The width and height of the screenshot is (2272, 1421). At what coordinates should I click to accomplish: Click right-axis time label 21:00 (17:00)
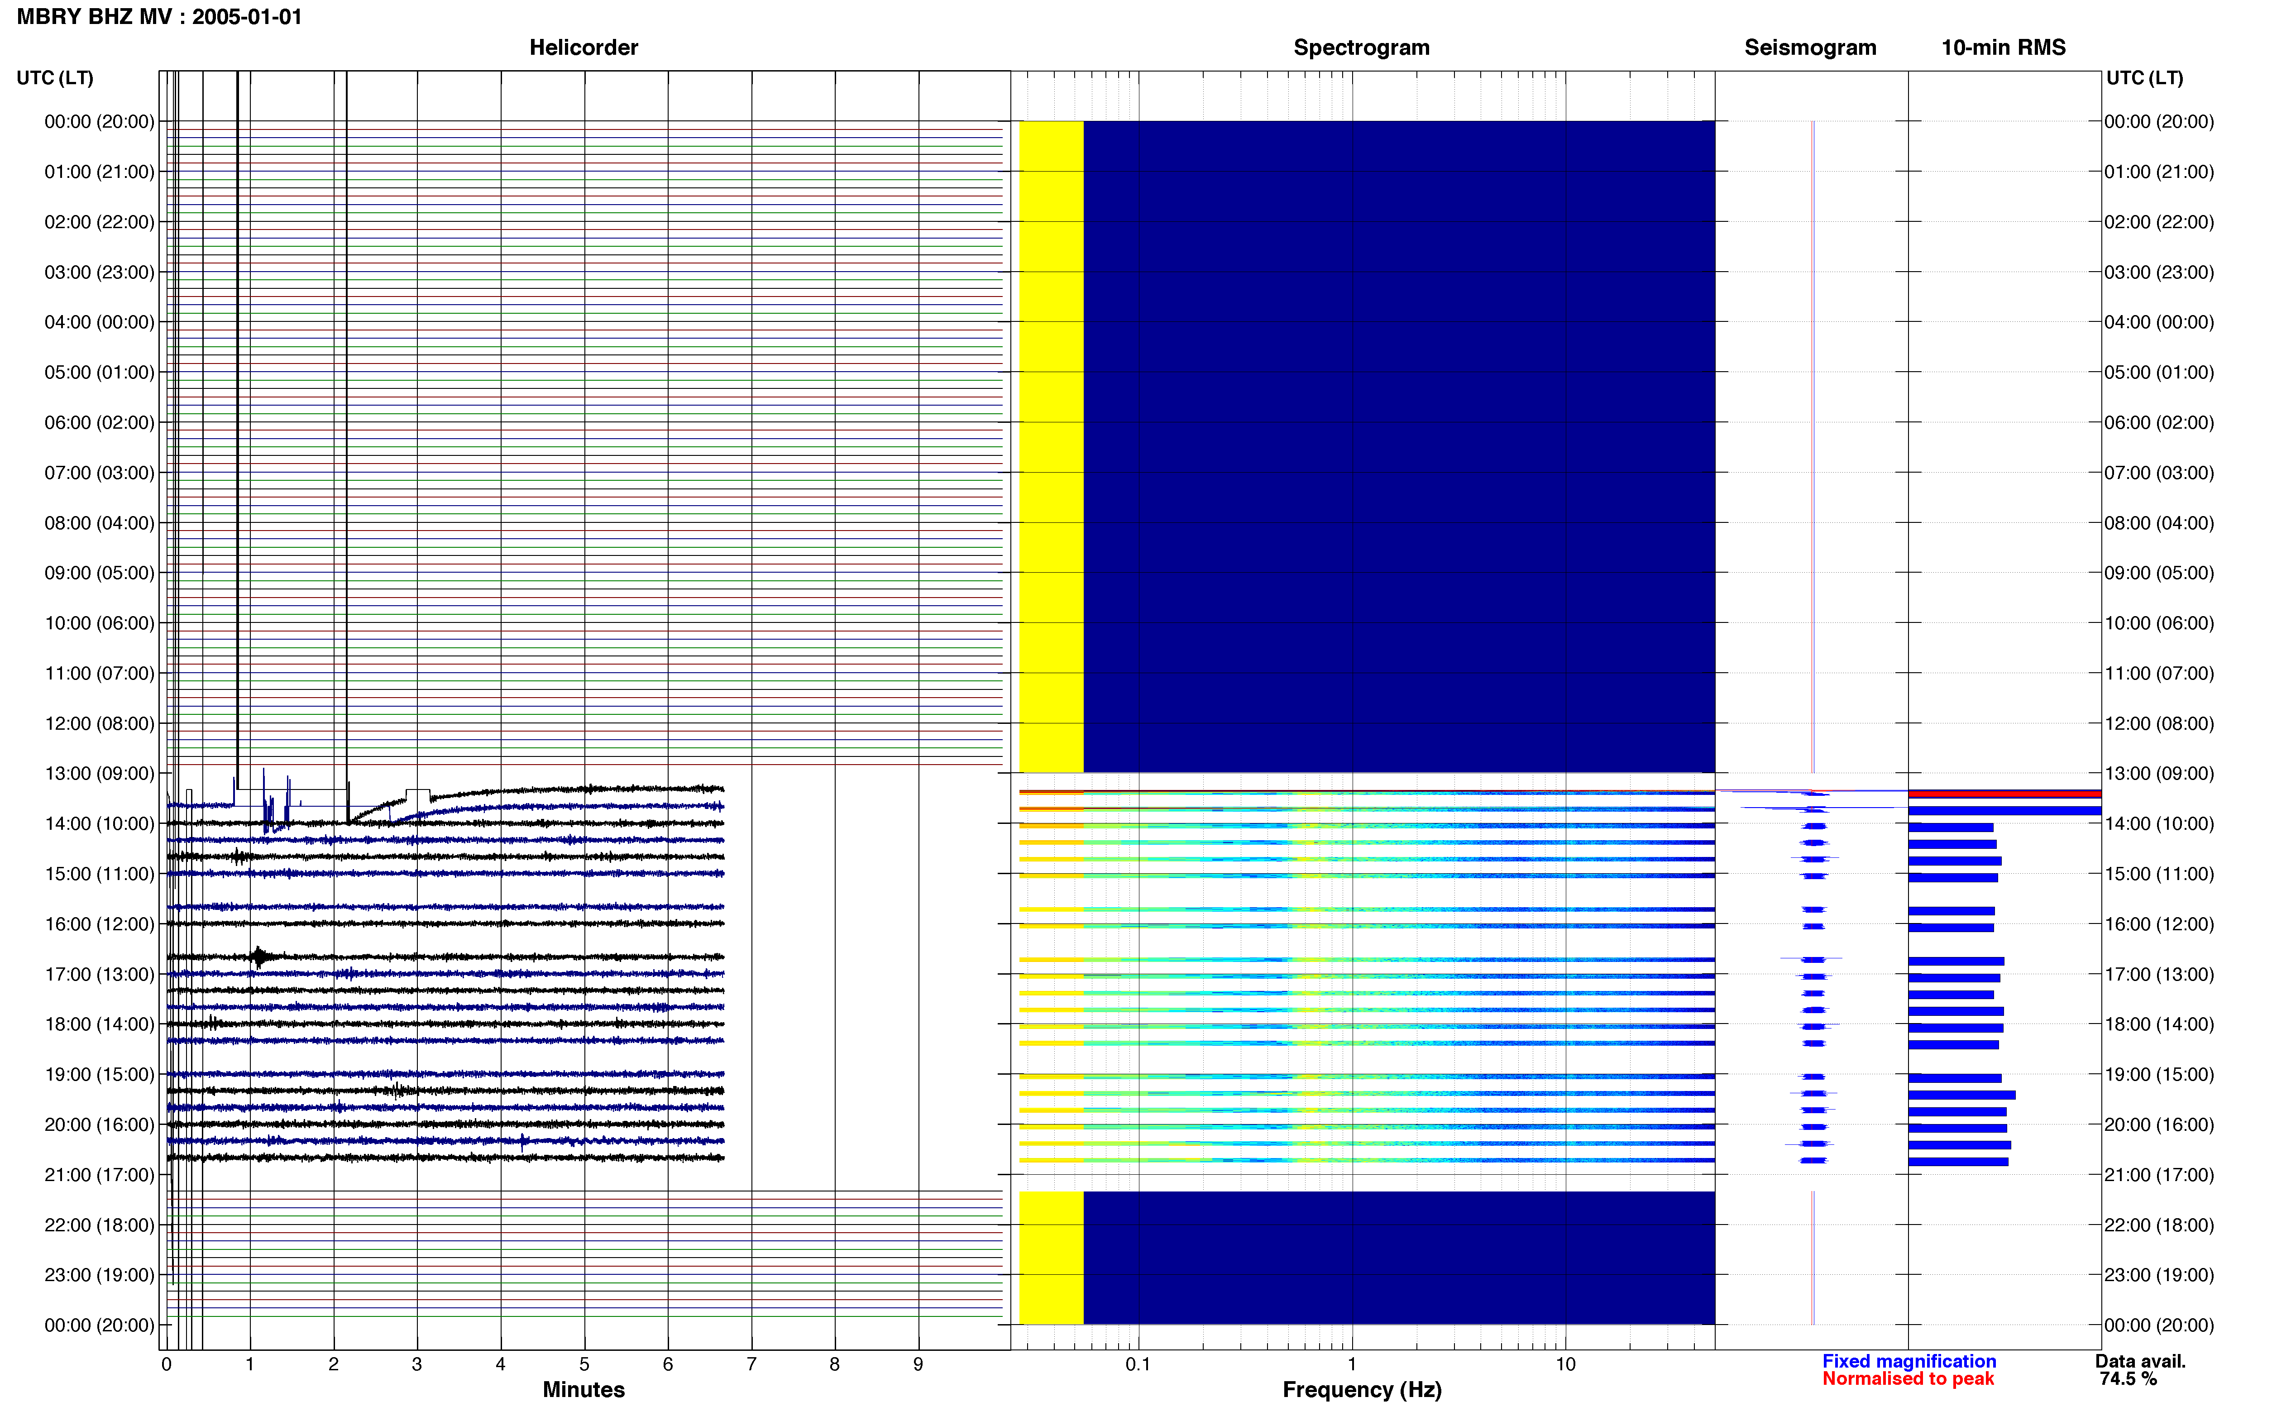pyautogui.click(x=2159, y=1175)
